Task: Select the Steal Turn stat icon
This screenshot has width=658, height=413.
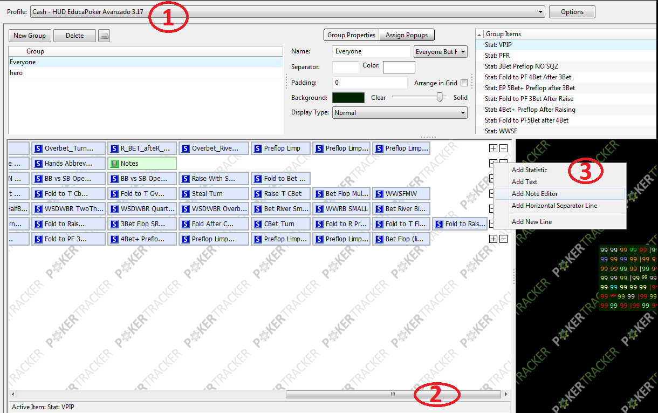Action: (x=185, y=194)
